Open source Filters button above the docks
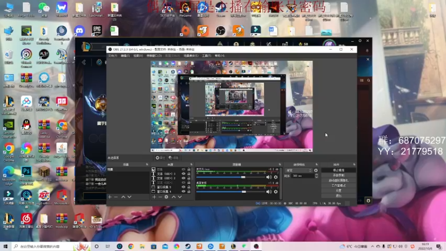446x251 pixels. (x=173, y=158)
